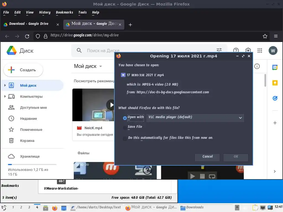
Task: Close the Download - Google Drive tab
Action: pyautogui.click(x=57, y=25)
